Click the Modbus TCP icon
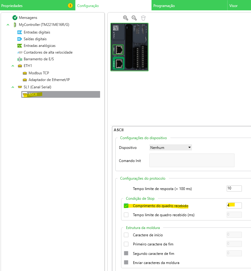251x271 pixels. [25, 73]
